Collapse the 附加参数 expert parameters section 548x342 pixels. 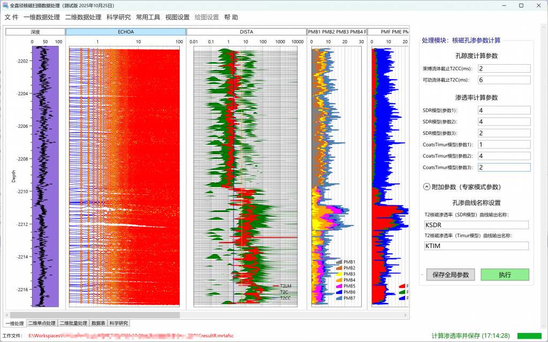tap(427, 187)
